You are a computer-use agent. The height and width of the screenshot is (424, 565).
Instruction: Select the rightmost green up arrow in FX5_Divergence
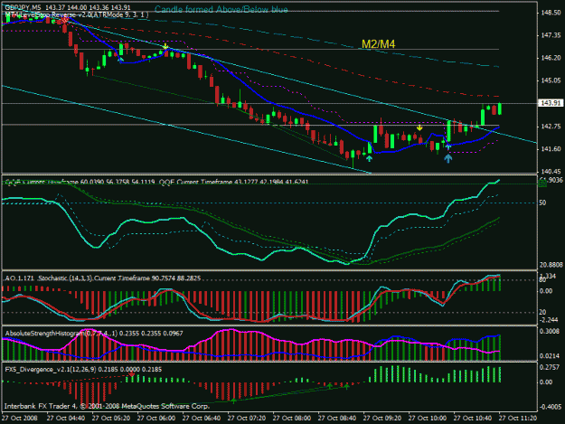346,387
